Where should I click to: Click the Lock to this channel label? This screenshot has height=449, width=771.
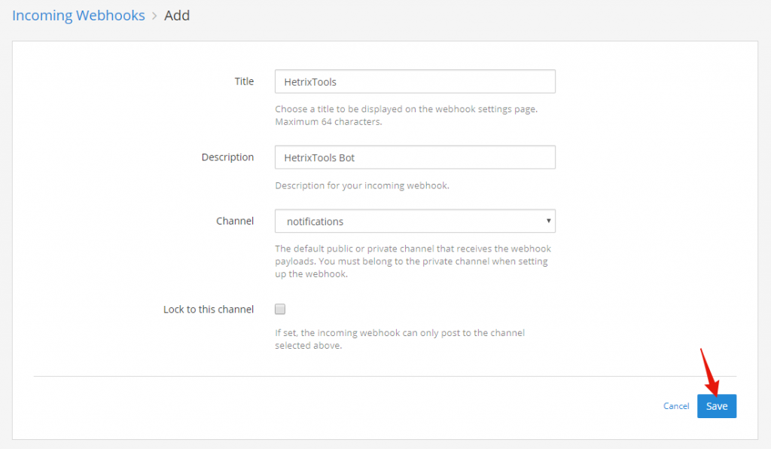(209, 308)
